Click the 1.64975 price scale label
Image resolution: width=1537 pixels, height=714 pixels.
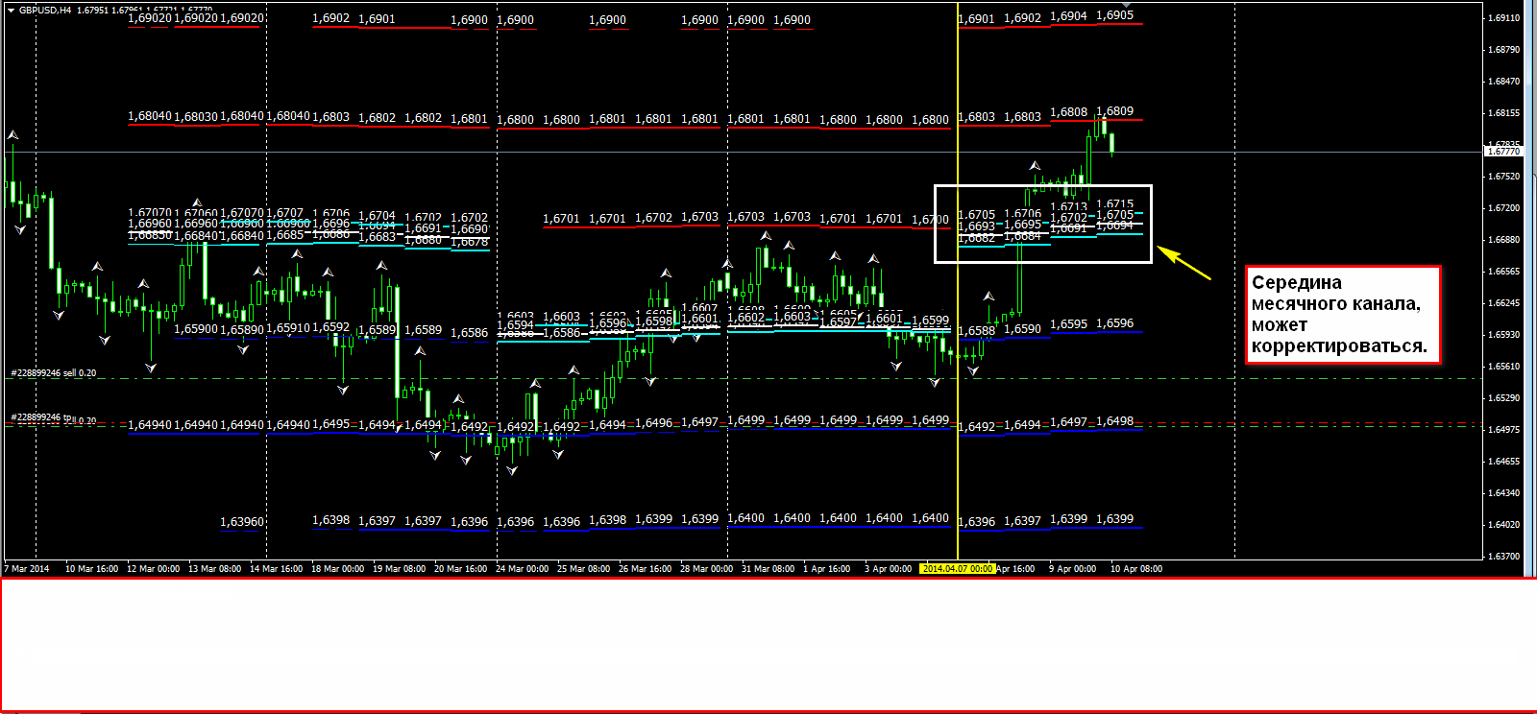point(1504,429)
